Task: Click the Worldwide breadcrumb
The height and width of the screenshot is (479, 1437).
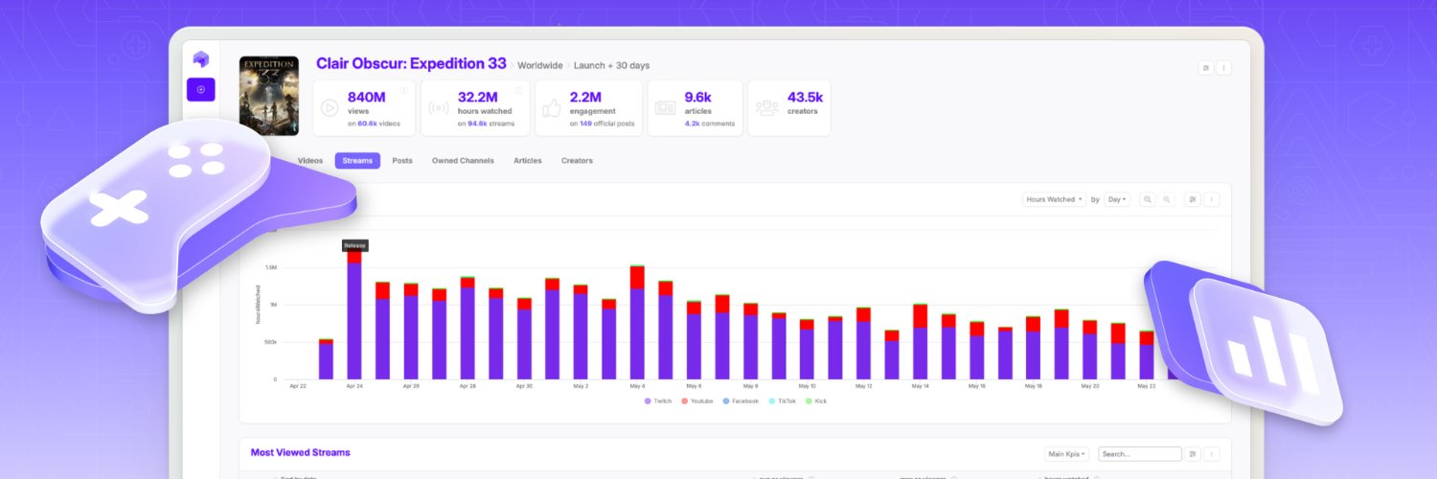Action: click(x=540, y=65)
